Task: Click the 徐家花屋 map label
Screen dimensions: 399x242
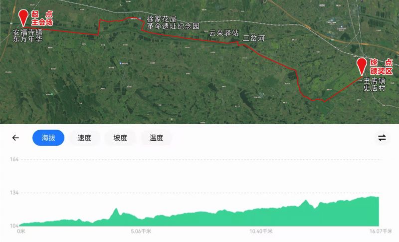Action: (162, 19)
